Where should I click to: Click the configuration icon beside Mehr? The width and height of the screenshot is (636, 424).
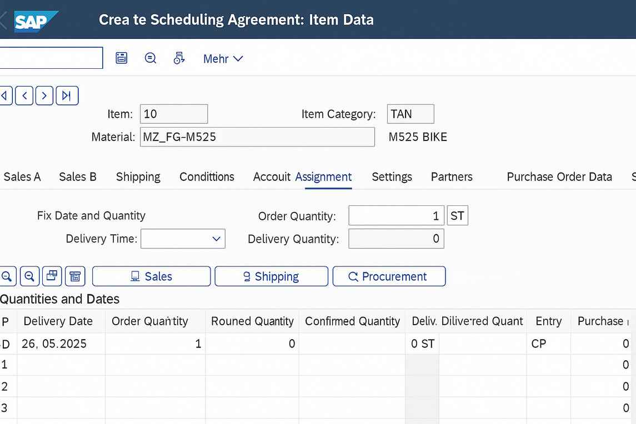(x=179, y=58)
